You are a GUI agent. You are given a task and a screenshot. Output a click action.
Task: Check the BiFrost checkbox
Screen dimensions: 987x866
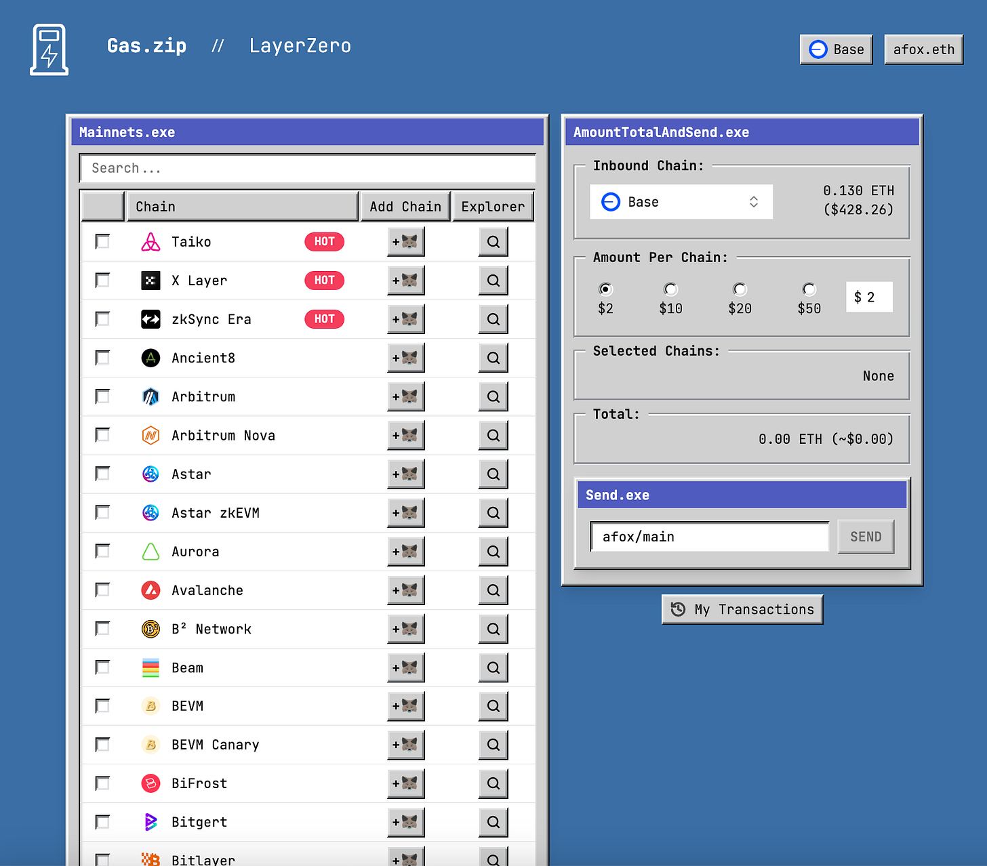pyautogui.click(x=102, y=783)
